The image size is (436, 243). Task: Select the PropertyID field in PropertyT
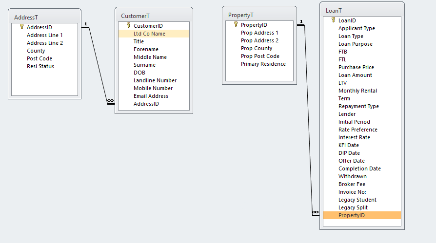(x=259, y=25)
